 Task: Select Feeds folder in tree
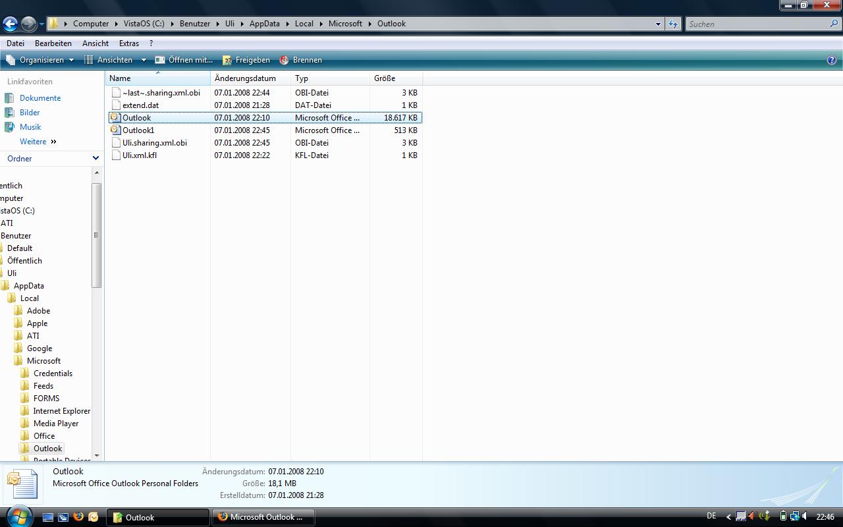point(43,386)
